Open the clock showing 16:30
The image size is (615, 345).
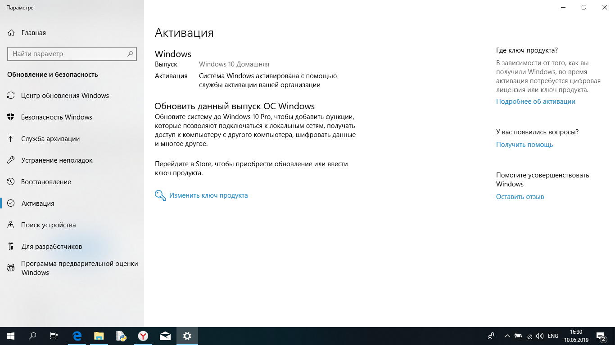pos(576,336)
